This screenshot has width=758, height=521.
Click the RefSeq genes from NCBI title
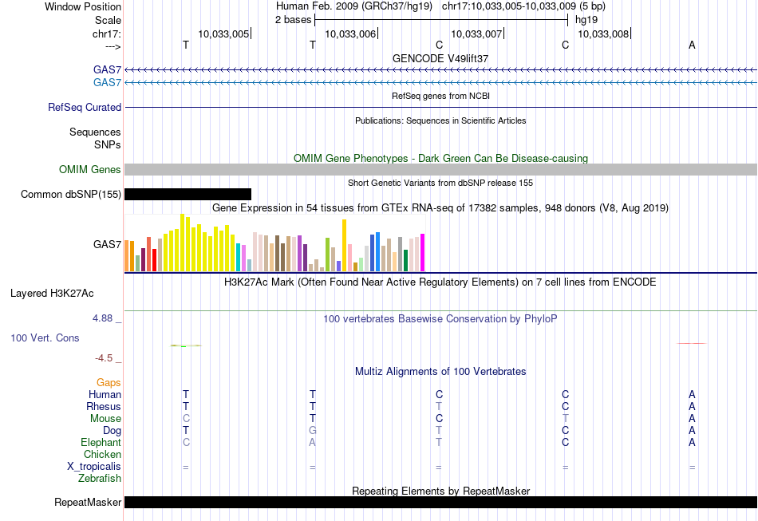440,96
